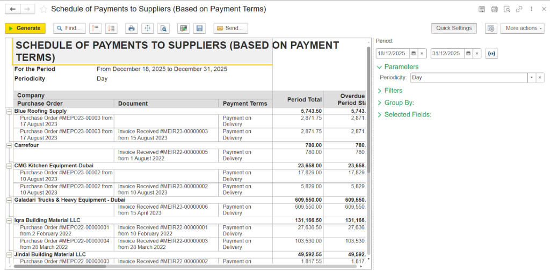The image size is (550, 273).
Task: Click the print icon in report toolbar
Action: [131, 28]
